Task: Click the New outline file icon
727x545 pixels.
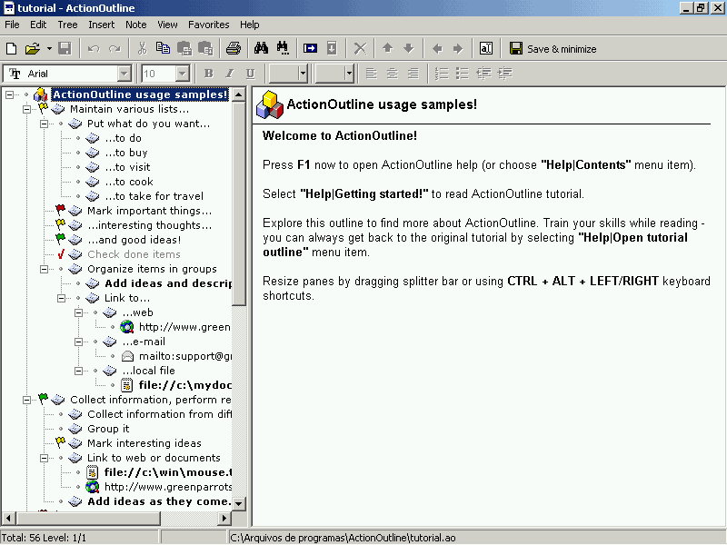Action: tap(12, 48)
